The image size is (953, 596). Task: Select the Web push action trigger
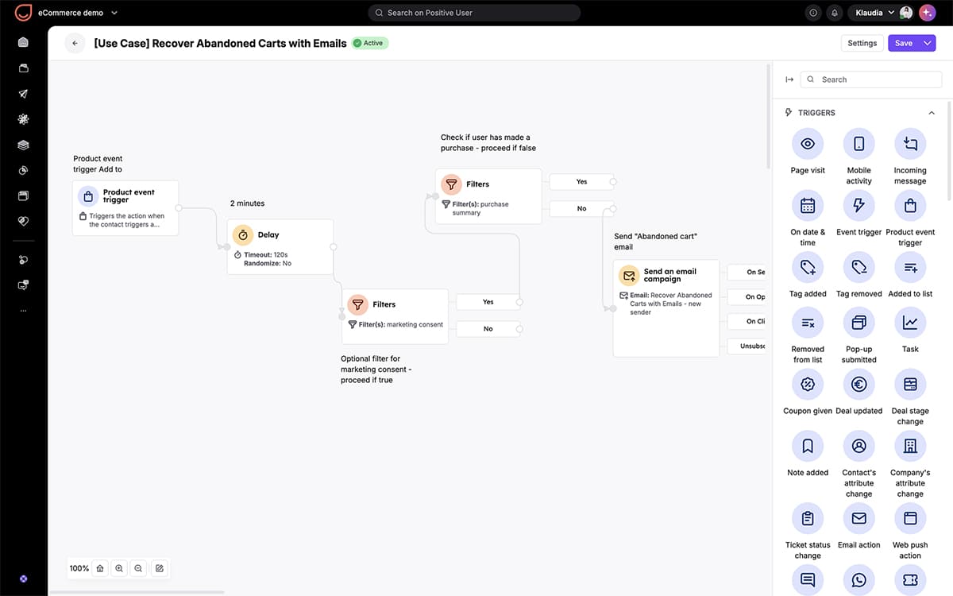pyautogui.click(x=910, y=519)
